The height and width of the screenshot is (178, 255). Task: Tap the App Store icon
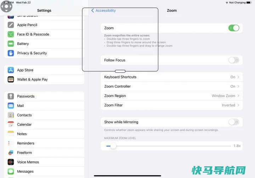[x=11, y=70]
